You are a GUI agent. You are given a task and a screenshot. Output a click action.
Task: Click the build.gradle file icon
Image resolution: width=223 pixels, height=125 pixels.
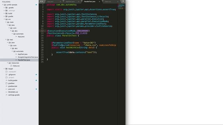point(6,80)
